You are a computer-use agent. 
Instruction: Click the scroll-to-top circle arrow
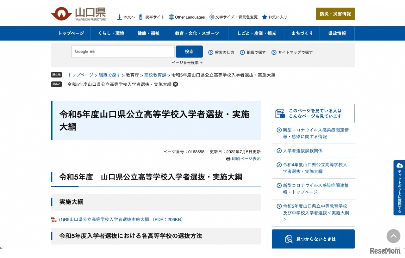pyautogui.click(x=393, y=236)
